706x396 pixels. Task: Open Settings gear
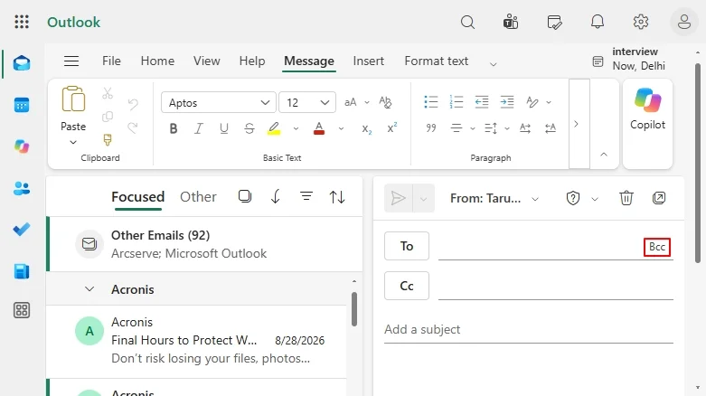click(641, 22)
